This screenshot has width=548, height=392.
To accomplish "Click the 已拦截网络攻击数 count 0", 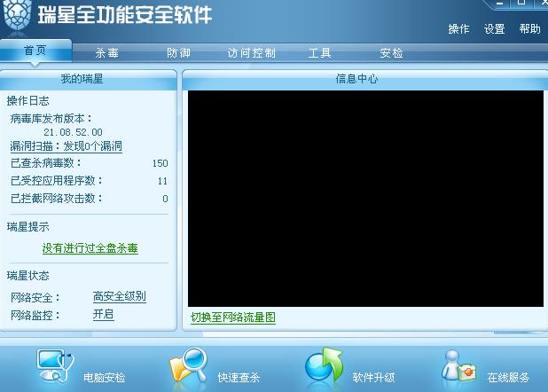I will (x=165, y=199).
